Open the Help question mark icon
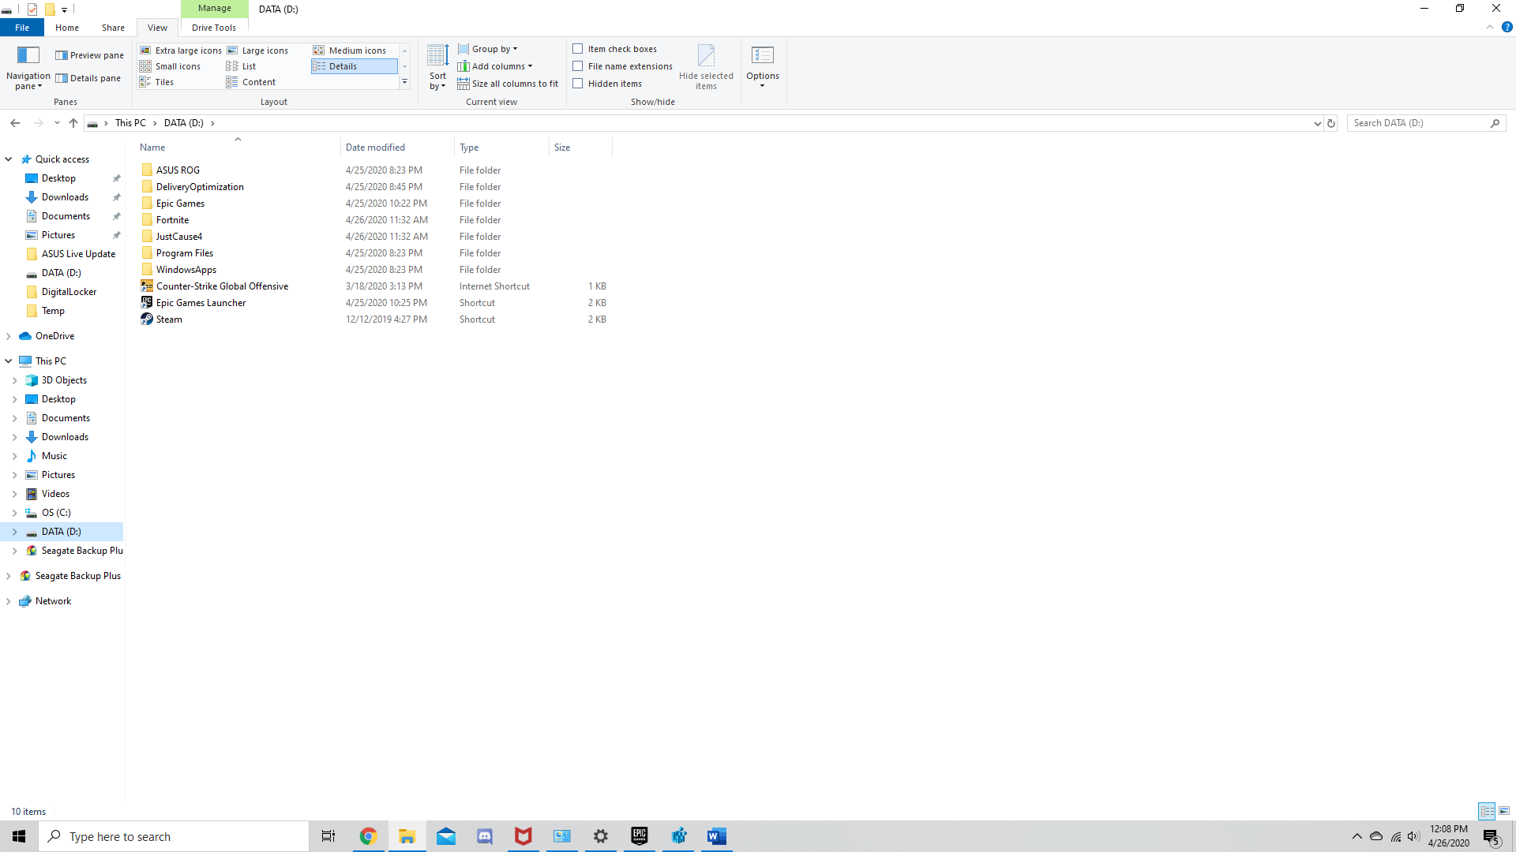The image size is (1516, 852). [x=1507, y=27]
